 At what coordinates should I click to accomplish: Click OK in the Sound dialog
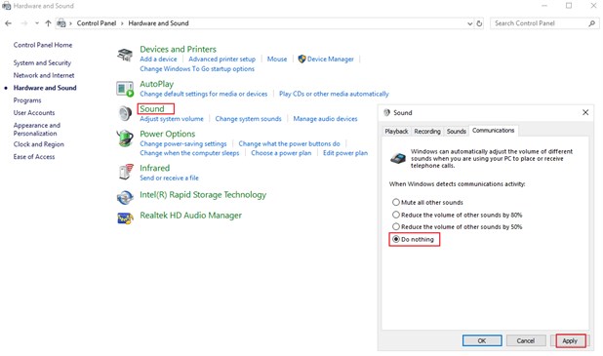482,340
